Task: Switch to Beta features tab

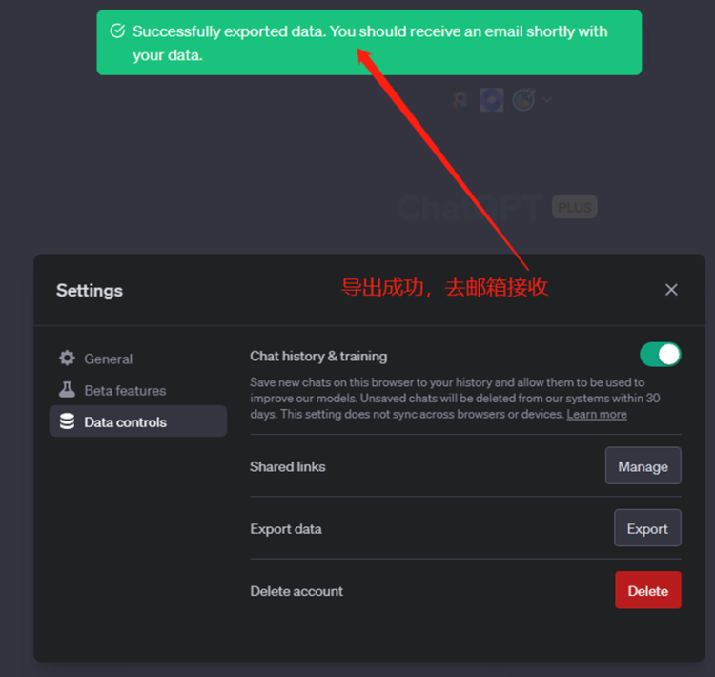Action: 125,390
